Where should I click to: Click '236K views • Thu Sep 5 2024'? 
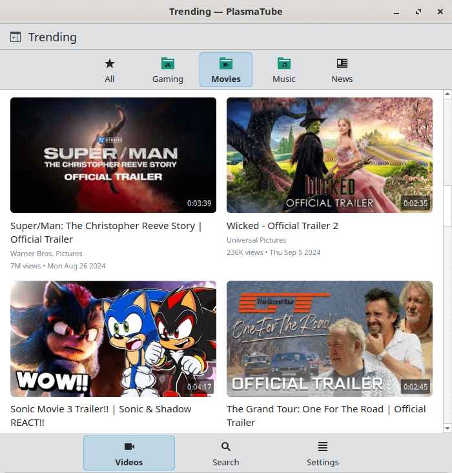tap(274, 252)
